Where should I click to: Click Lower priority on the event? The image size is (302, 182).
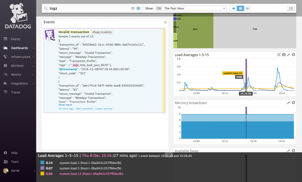coord(104,109)
